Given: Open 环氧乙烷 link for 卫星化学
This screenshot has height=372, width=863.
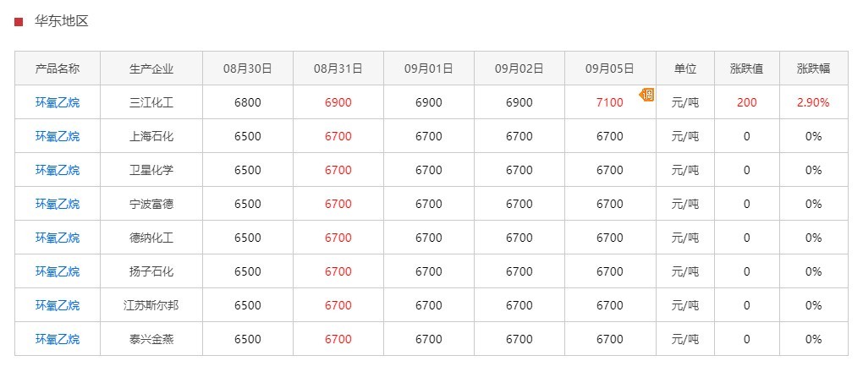Looking at the screenshot, I should pyautogui.click(x=58, y=170).
